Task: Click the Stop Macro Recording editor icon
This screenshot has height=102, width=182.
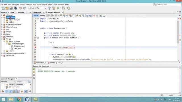Action: pyautogui.click(x=97, y=16)
